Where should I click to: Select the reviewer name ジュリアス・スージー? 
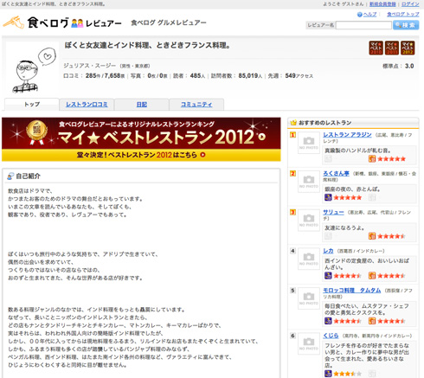[x=90, y=66]
